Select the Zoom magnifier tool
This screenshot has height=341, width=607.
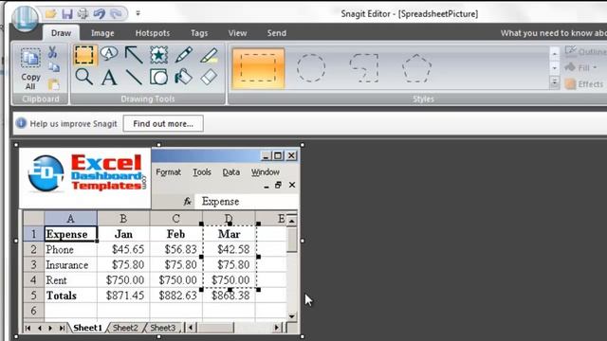84,77
